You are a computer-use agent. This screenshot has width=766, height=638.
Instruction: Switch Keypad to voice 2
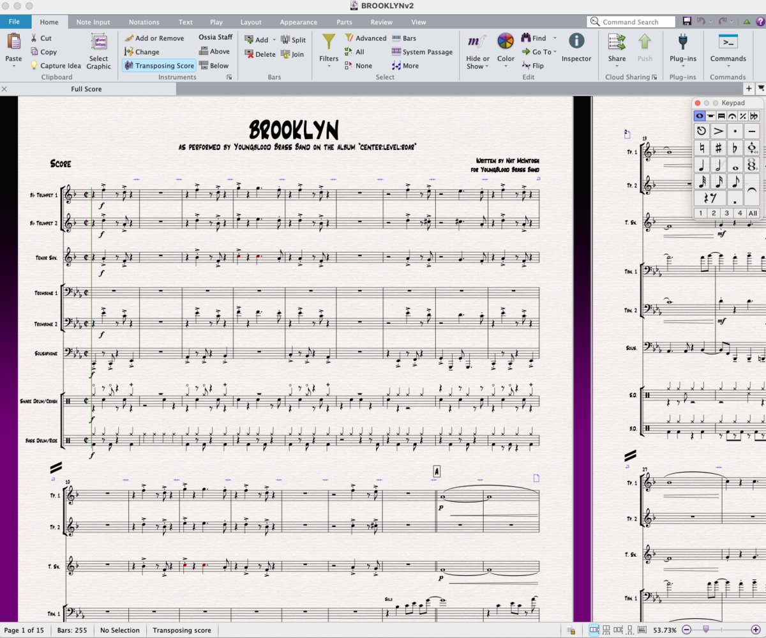point(714,213)
